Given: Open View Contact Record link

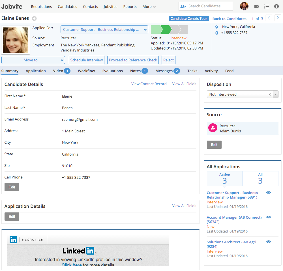Looking at the screenshot, I should click(x=149, y=84).
